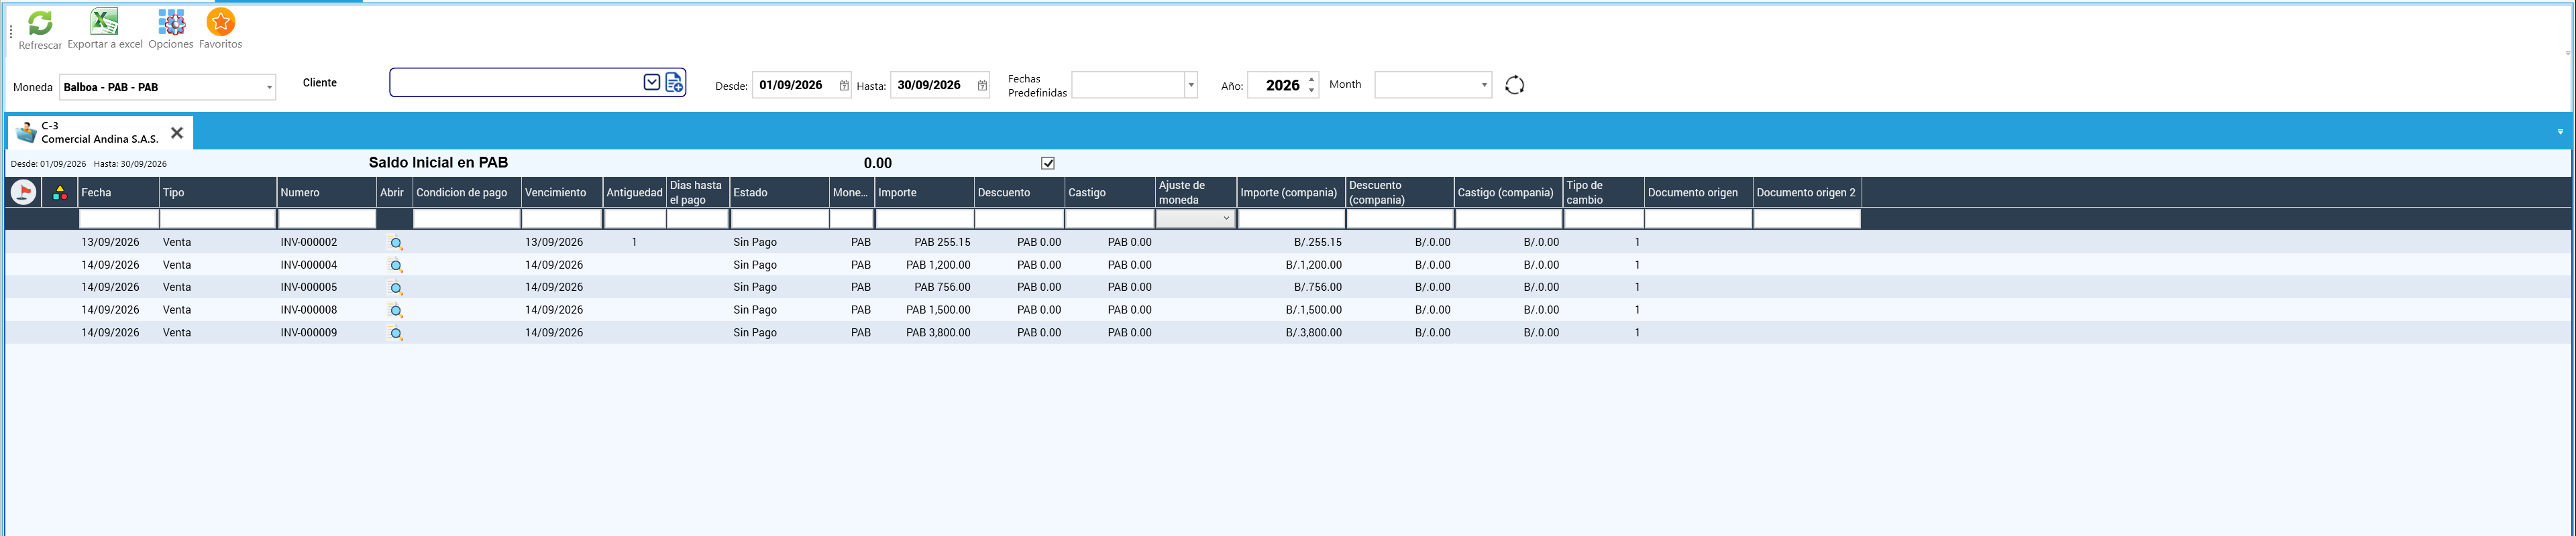The image size is (2576, 536).
Task: Open the calendar picker for Hasta date
Action: tap(982, 86)
